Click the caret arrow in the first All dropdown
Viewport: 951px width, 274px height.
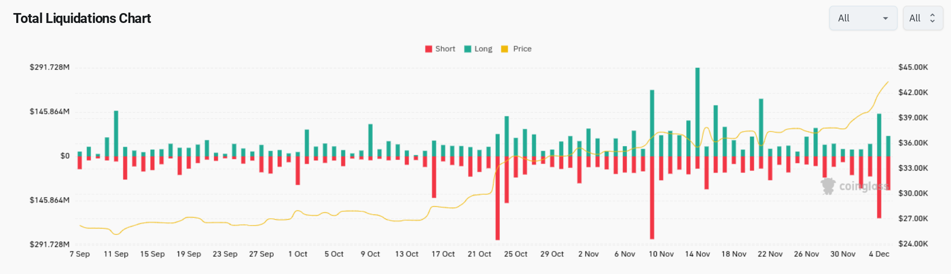886,18
